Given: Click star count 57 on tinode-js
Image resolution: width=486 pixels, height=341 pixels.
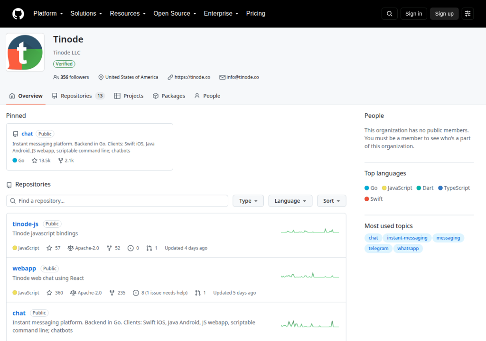Looking at the screenshot, I should 53,248.
